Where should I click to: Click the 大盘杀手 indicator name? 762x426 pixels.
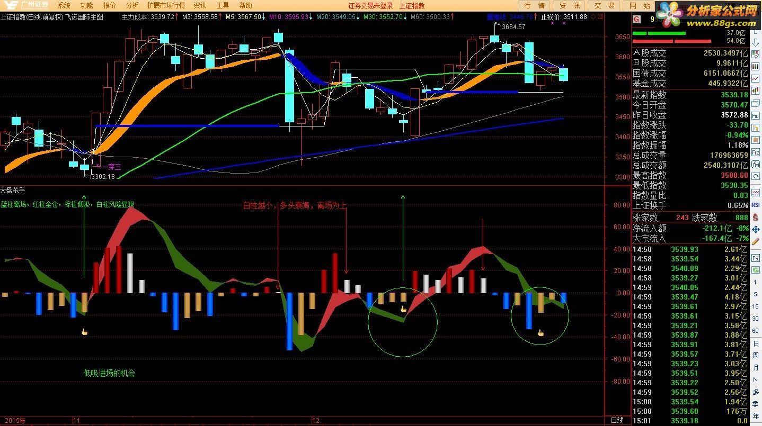(13, 189)
